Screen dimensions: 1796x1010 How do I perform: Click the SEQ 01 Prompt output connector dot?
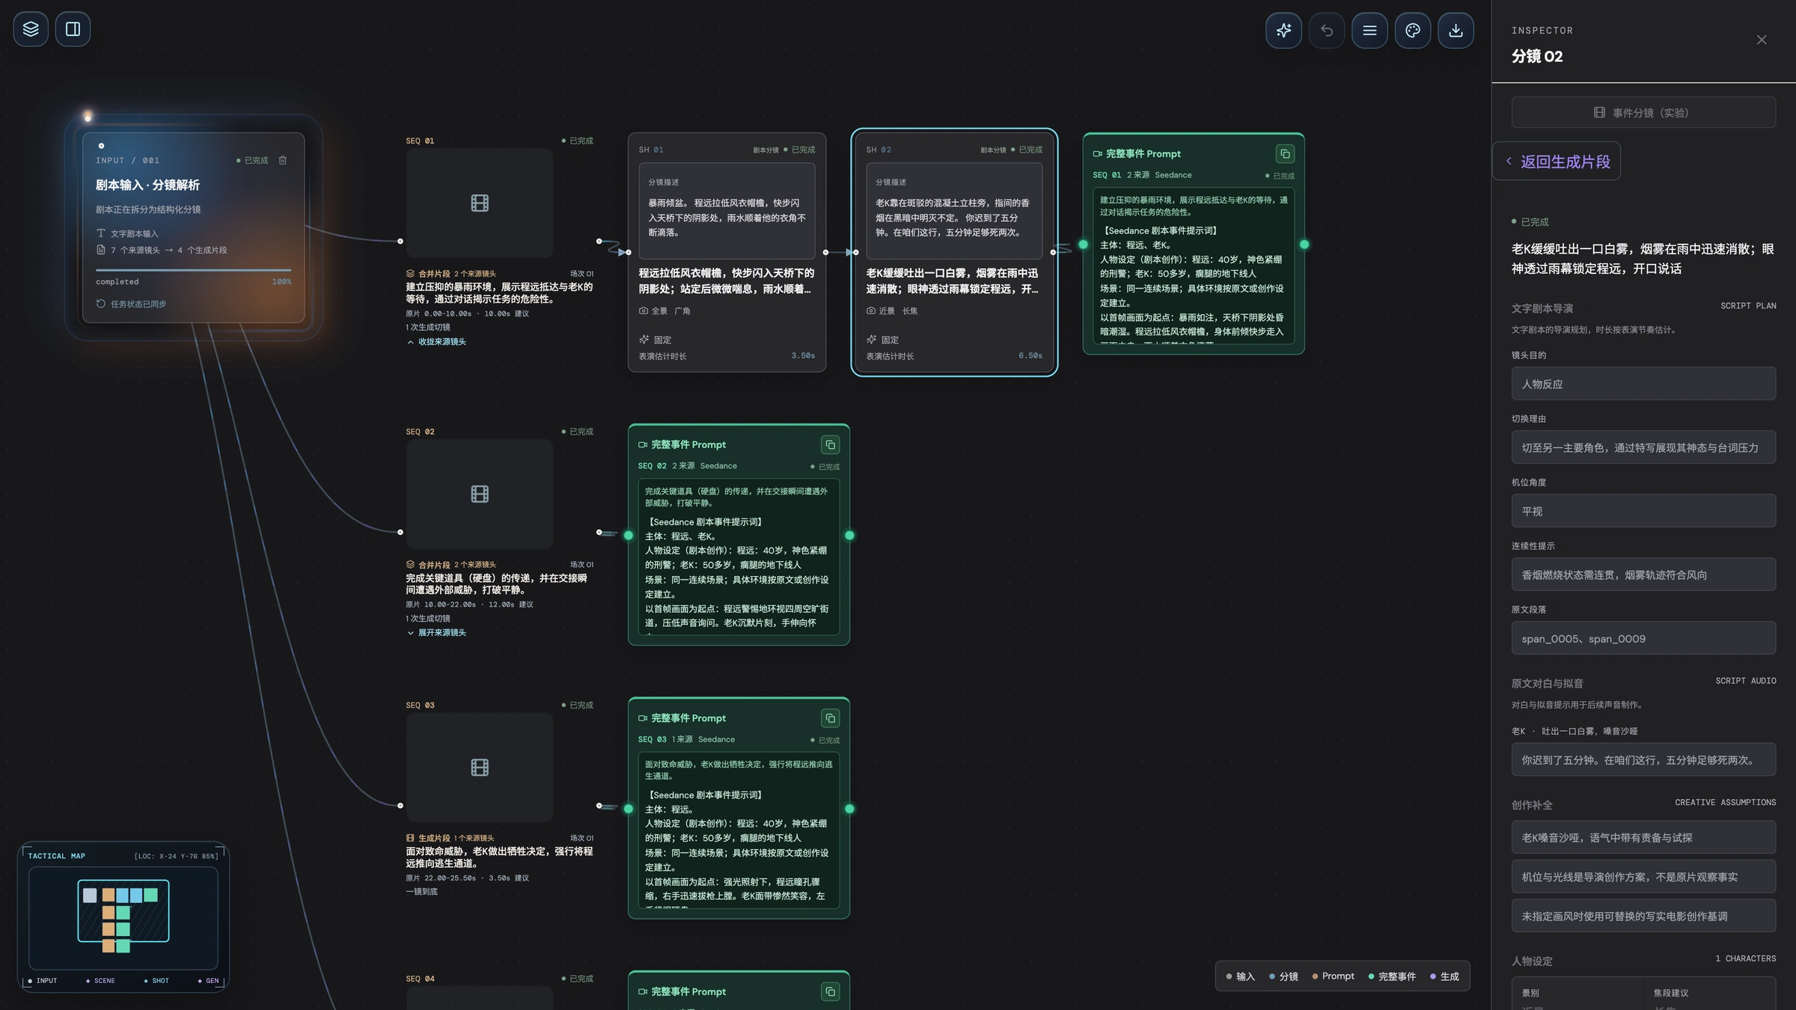click(x=1304, y=245)
